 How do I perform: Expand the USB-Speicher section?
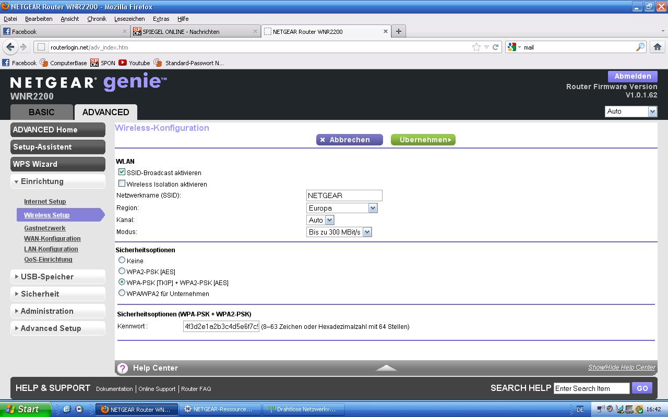coord(58,277)
